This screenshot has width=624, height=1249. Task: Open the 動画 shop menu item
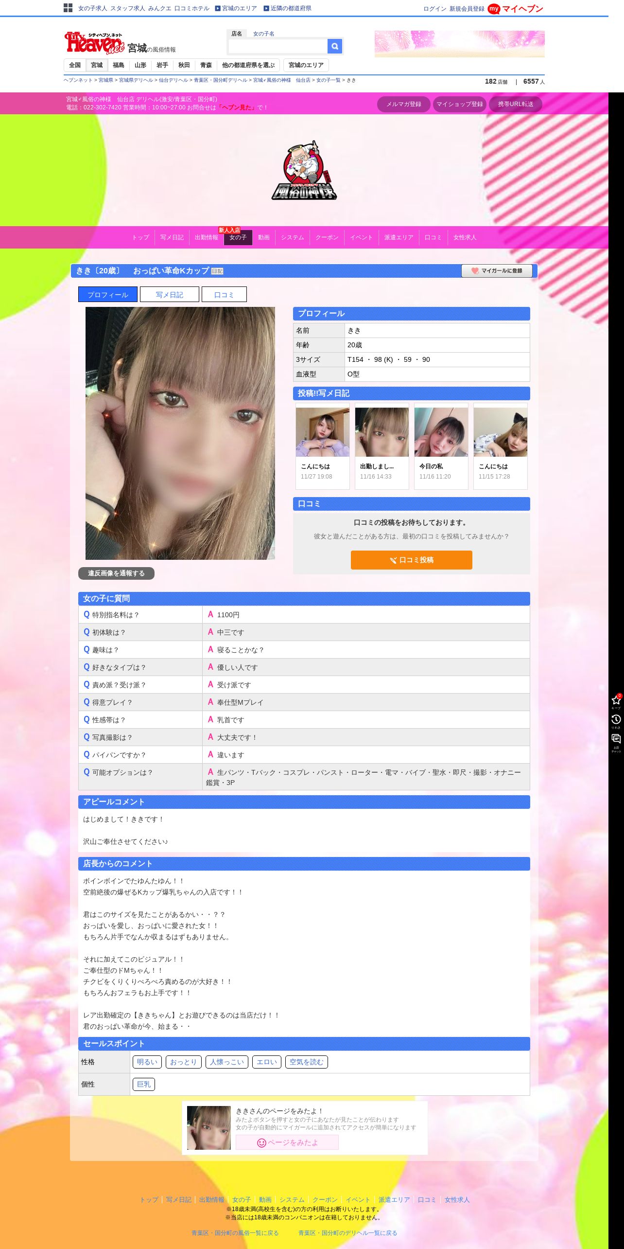(x=264, y=237)
